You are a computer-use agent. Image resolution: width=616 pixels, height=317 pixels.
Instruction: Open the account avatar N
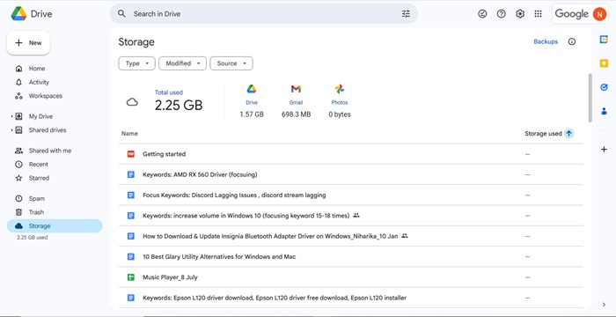599,14
